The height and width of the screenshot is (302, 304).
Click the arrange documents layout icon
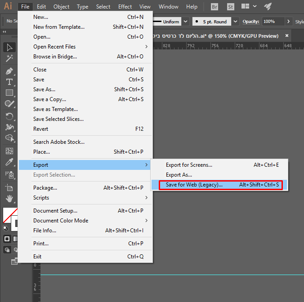point(245,6)
